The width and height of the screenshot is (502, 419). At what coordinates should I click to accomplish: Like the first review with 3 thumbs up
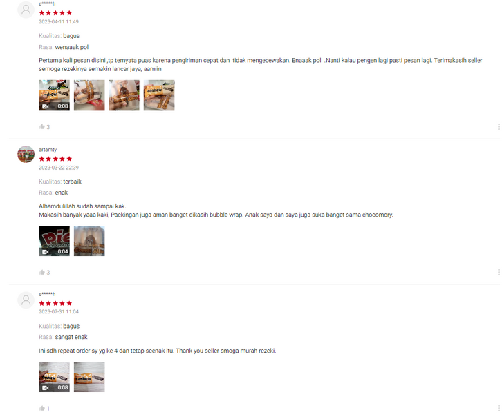pyautogui.click(x=41, y=127)
